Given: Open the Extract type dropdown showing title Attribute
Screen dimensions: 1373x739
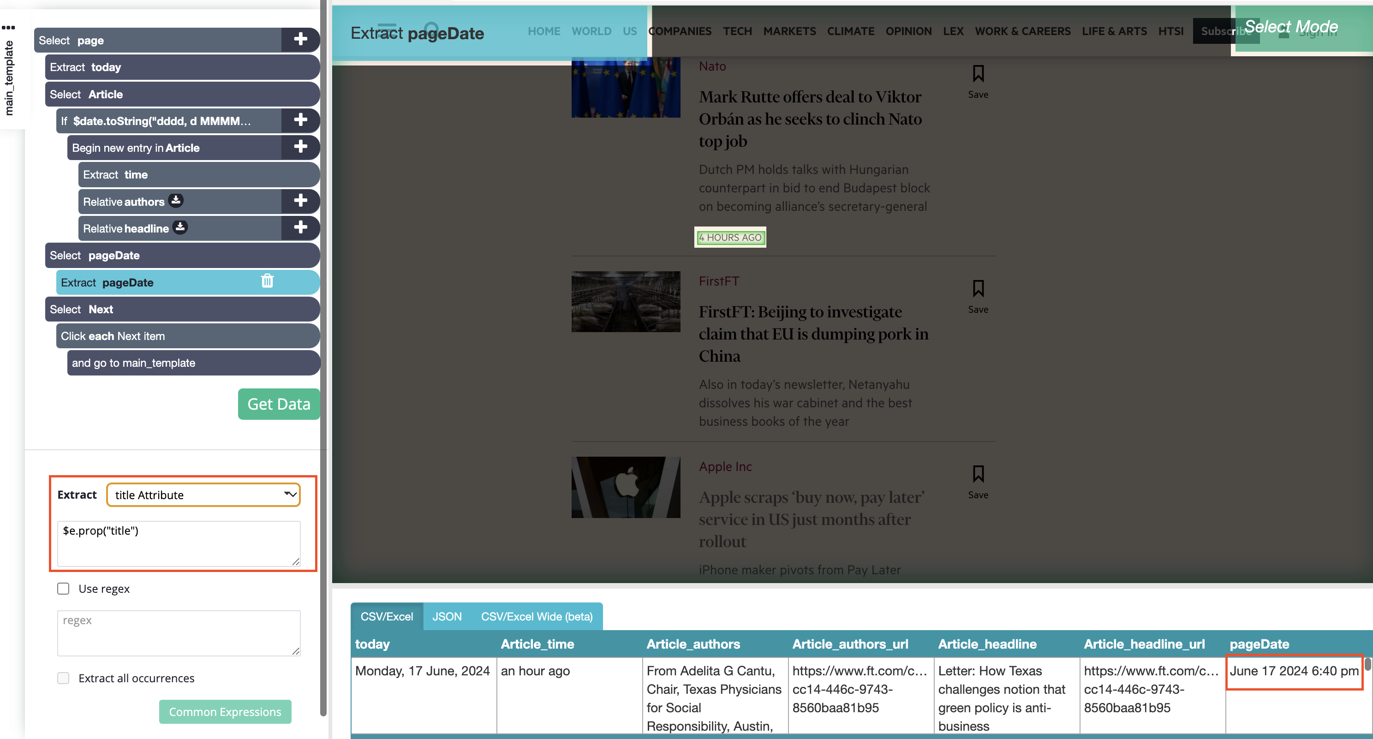Looking at the screenshot, I should [203, 495].
